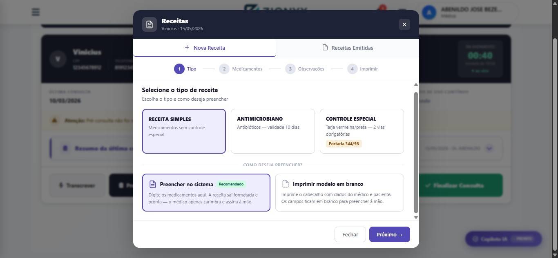Click the subtitle Vinicius · 15/05/2026

tap(182, 29)
